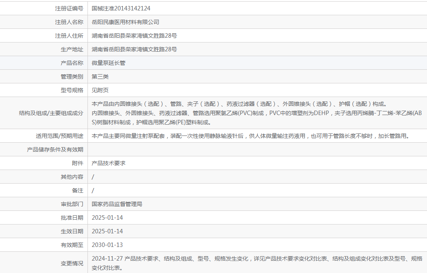The height and width of the screenshot is (273, 427).
Task: Click the label 注册人名称
Action: (x=69, y=22)
